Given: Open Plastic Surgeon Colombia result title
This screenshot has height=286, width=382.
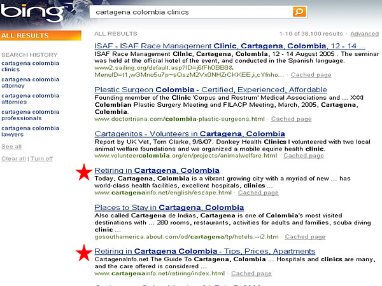Looking at the screenshot, I should (x=211, y=90).
